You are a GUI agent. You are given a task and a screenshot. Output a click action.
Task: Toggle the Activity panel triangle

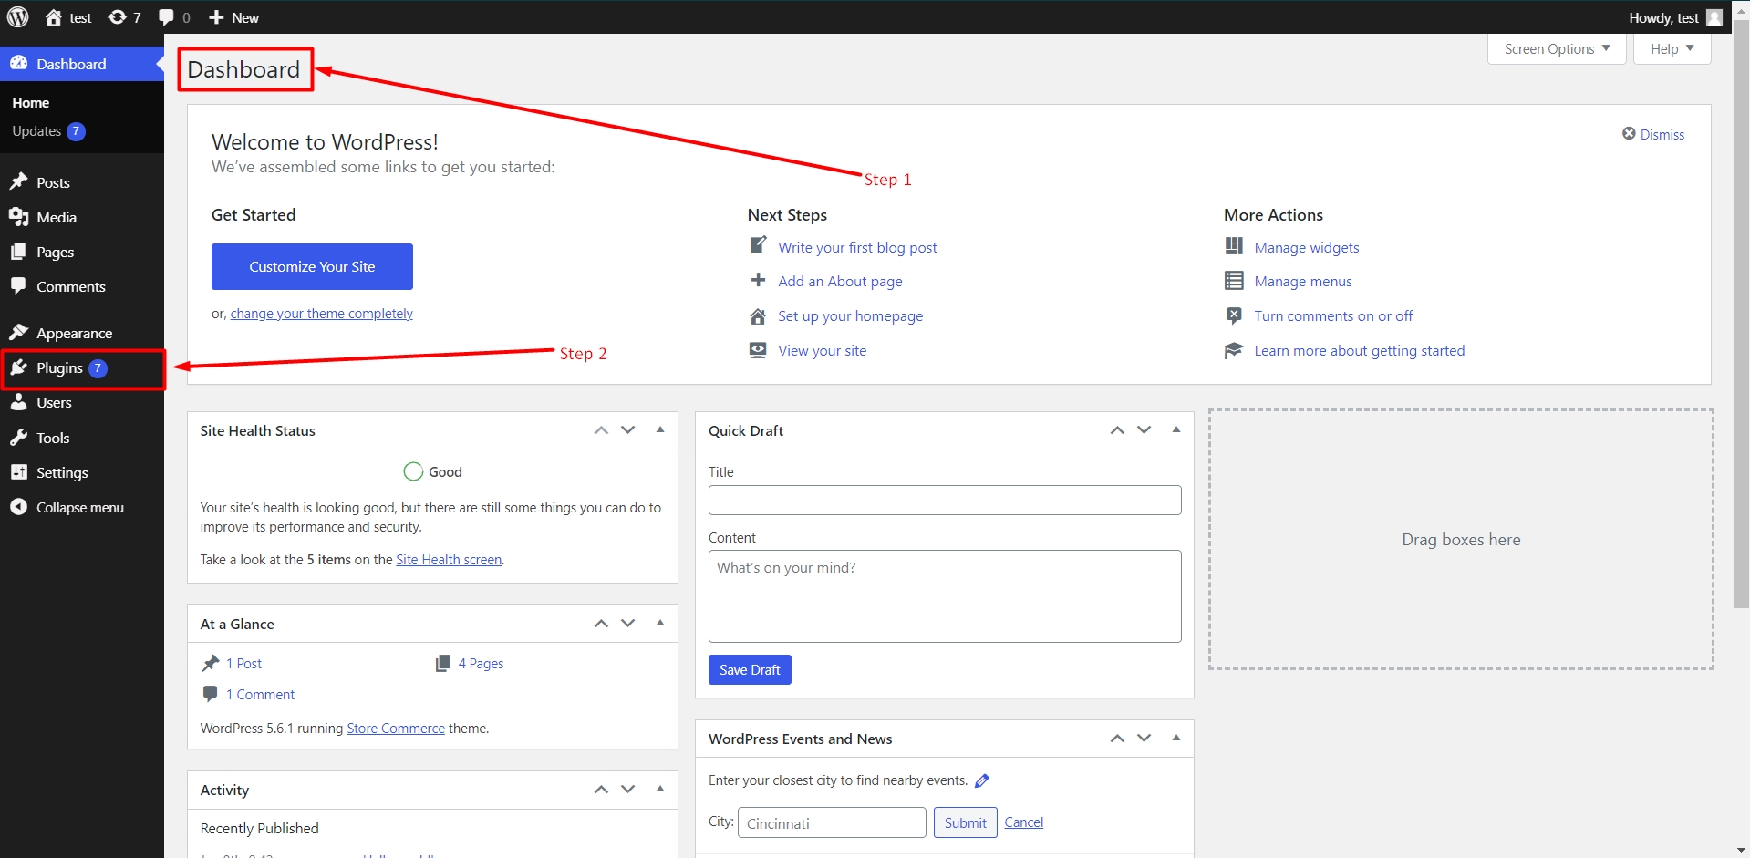click(660, 789)
